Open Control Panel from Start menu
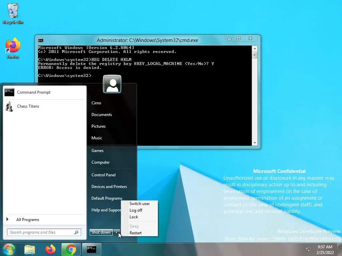Image resolution: width=342 pixels, height=256 pixels. pos(104,175)
